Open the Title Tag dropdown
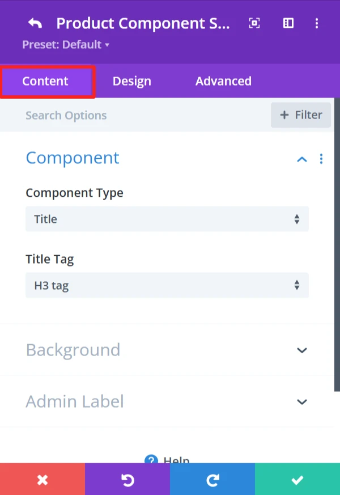The height and width of the screenshot is (495, 340). tap(167, 286)
